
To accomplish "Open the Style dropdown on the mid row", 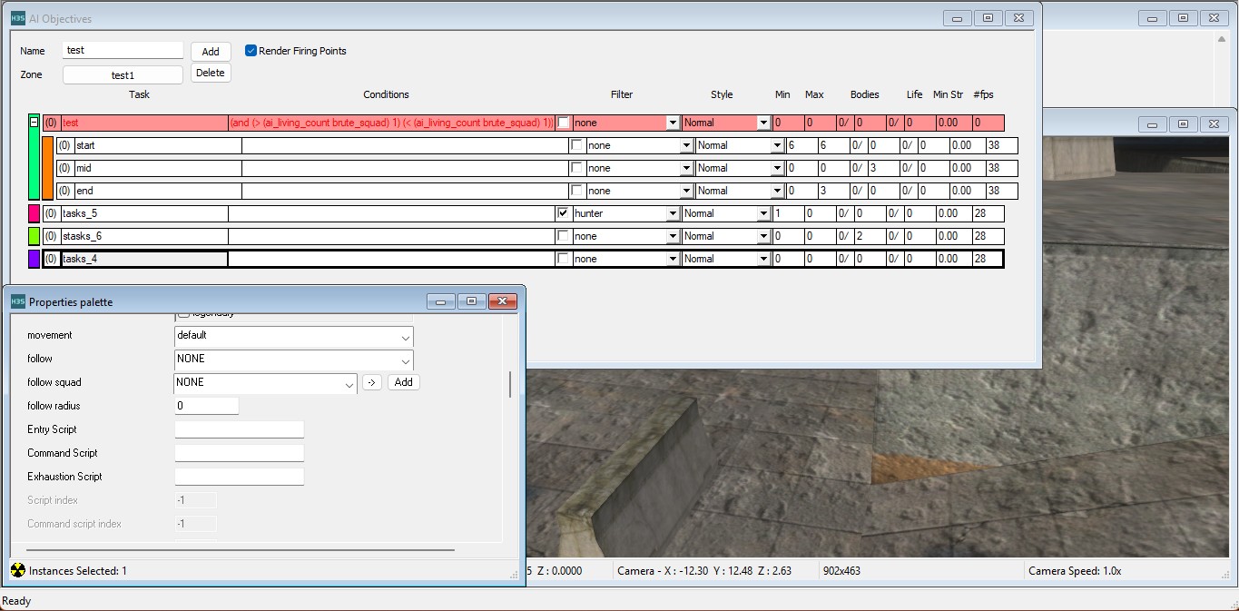I will [777, 169].
